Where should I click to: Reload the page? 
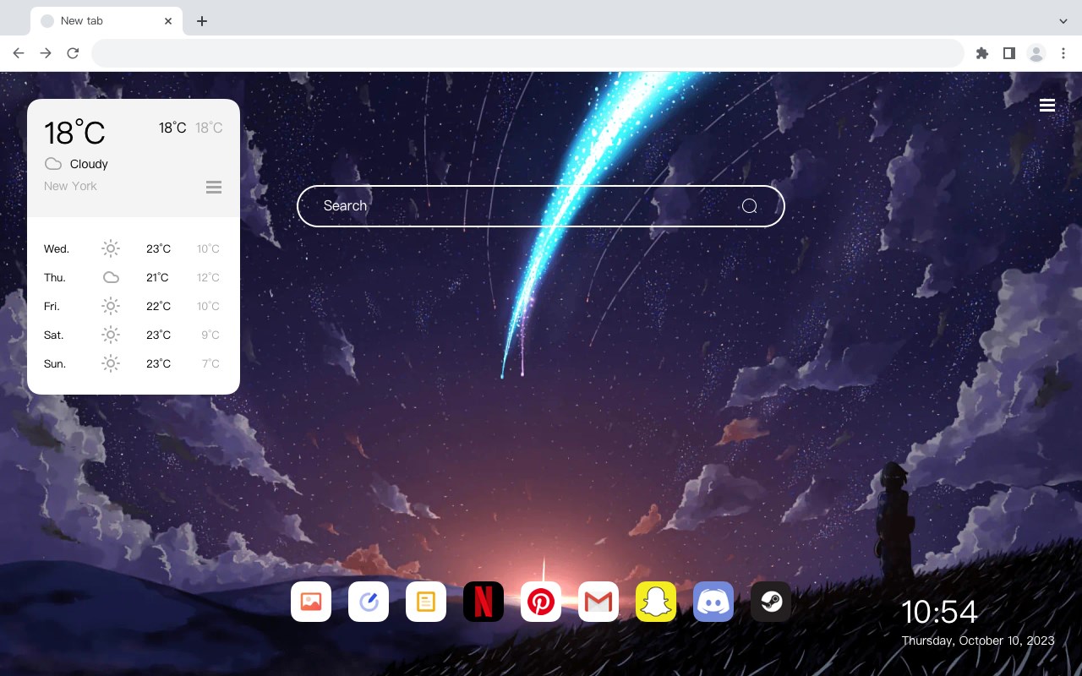click(x=73, y=53)
